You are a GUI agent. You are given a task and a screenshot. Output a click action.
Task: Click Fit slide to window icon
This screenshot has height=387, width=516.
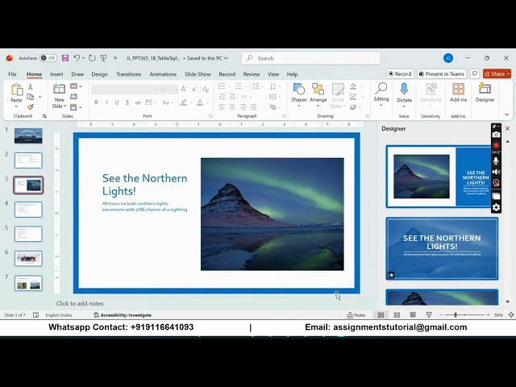click(511, 315)
